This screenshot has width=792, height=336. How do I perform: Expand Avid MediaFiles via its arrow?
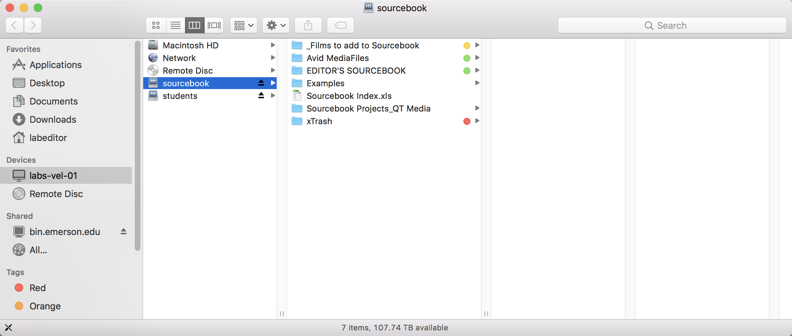[x=477, y=58]
